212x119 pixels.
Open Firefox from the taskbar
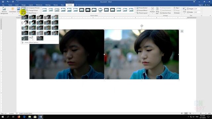pos(19,117)
